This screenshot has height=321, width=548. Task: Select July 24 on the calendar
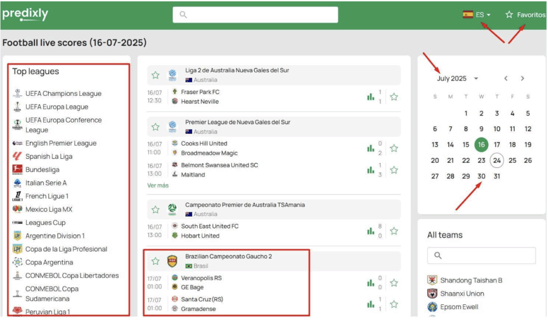click(x=497, y=160)
